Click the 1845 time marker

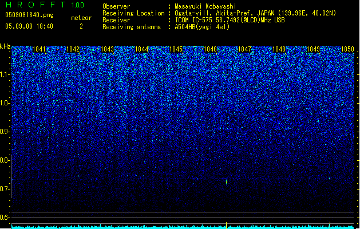[176, 49]
